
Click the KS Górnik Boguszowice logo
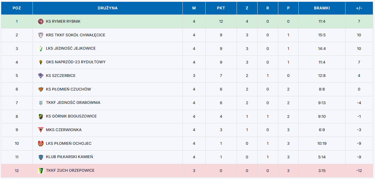[x=41, y=116]
